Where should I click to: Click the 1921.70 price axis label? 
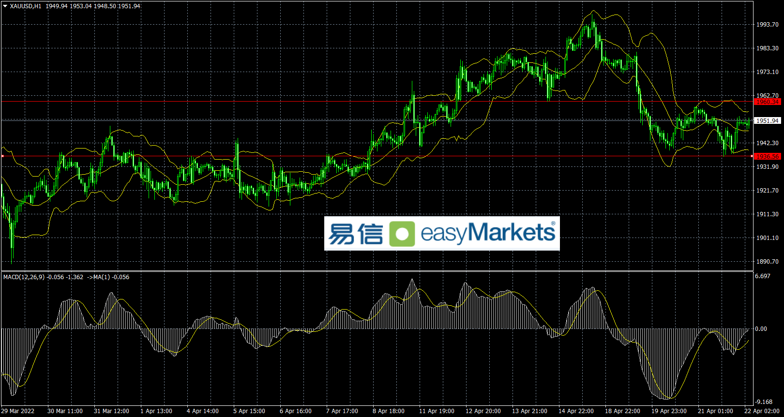[x=768, y=191]
